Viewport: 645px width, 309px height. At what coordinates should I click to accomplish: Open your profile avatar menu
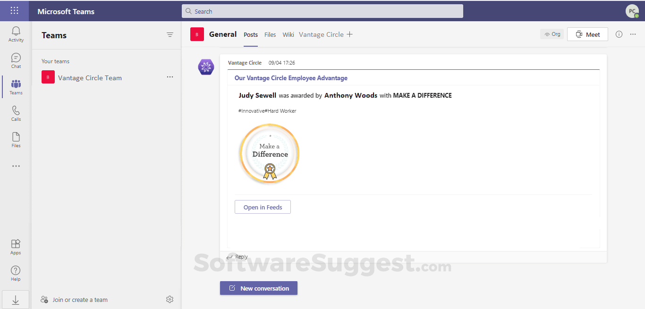click(x=632, y=11)
